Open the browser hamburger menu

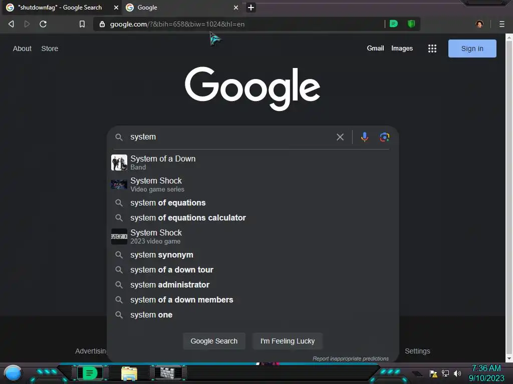click(x=502, y=24)
